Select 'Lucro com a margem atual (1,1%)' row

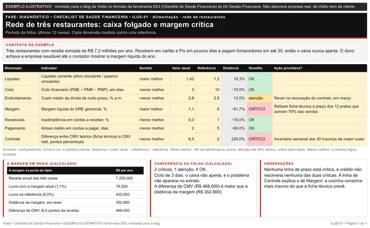pos(75,186)
